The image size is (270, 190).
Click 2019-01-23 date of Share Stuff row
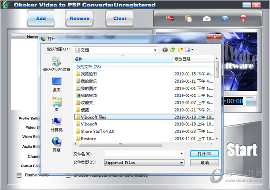click(193, 131)
